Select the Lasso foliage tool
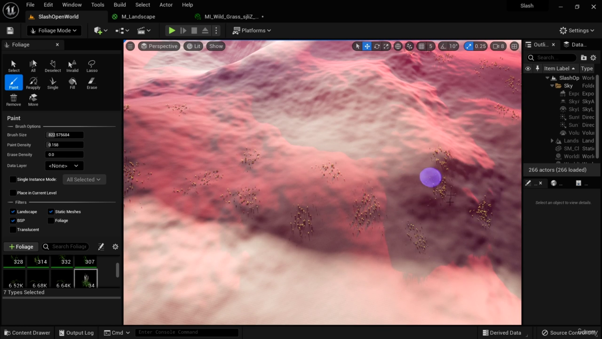The image size is (602, 339). pyautogui.click(x=92, y=66)
